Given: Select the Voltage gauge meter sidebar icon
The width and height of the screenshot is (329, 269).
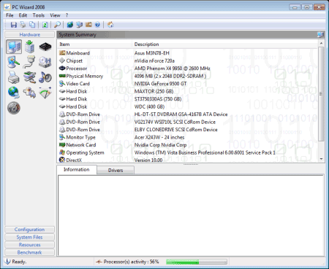Looking at the screenshot, I should click(45, 93).
